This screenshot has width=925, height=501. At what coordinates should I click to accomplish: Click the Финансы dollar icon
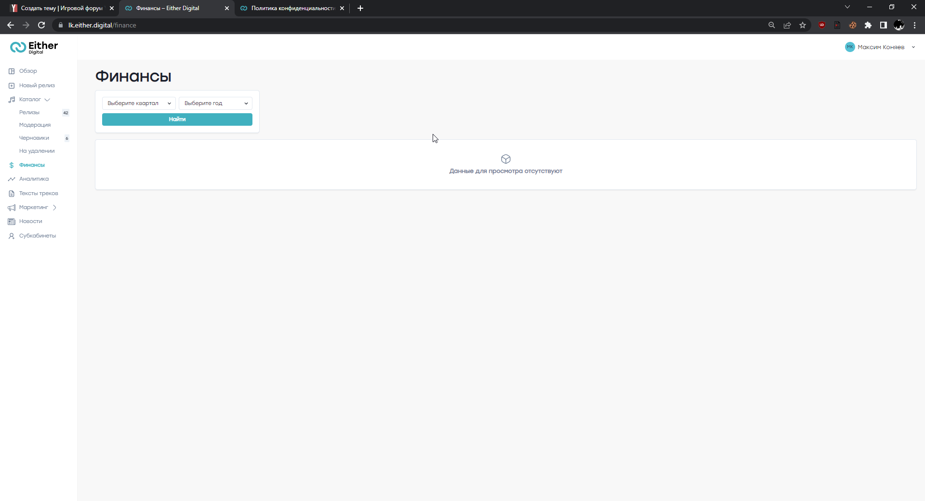coord(12,165)
